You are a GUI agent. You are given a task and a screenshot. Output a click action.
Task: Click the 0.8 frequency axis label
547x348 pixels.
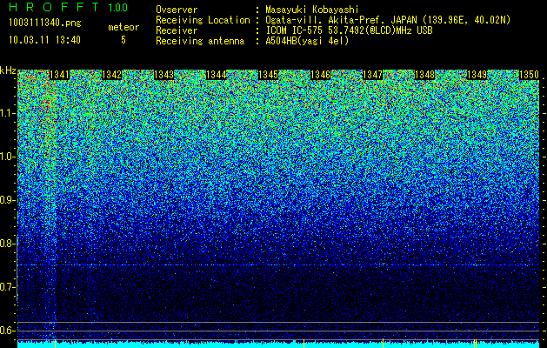8,244
